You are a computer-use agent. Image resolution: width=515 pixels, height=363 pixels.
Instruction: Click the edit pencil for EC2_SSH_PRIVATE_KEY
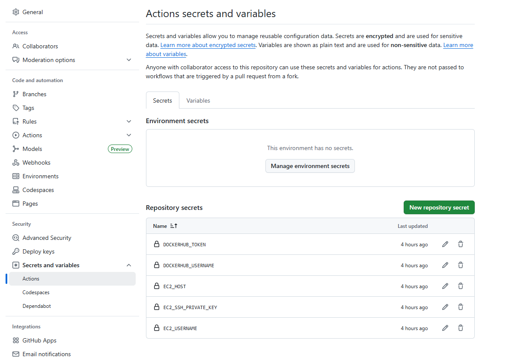click(x=445, y=307)
